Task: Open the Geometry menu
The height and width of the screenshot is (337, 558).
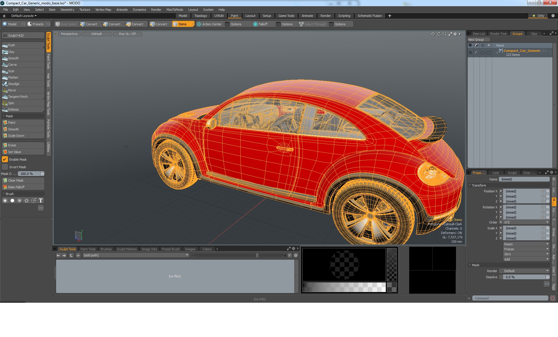Action: point(67,10)
